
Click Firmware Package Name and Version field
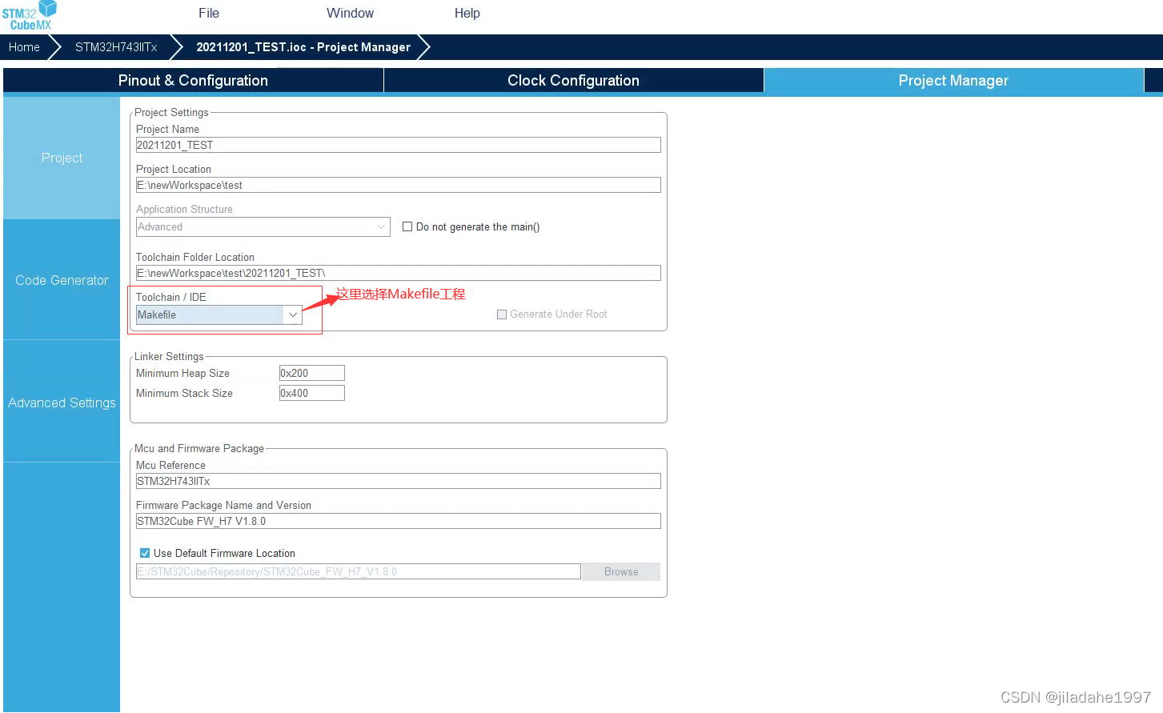point(398,521)
